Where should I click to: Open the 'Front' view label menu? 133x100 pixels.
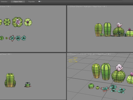(73, 6)
